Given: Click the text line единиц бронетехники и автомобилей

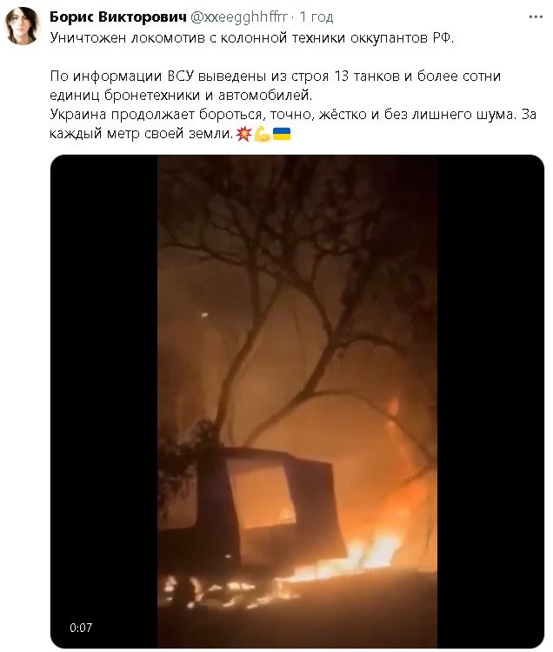Looking at the screenshot, I should [181, 96].
